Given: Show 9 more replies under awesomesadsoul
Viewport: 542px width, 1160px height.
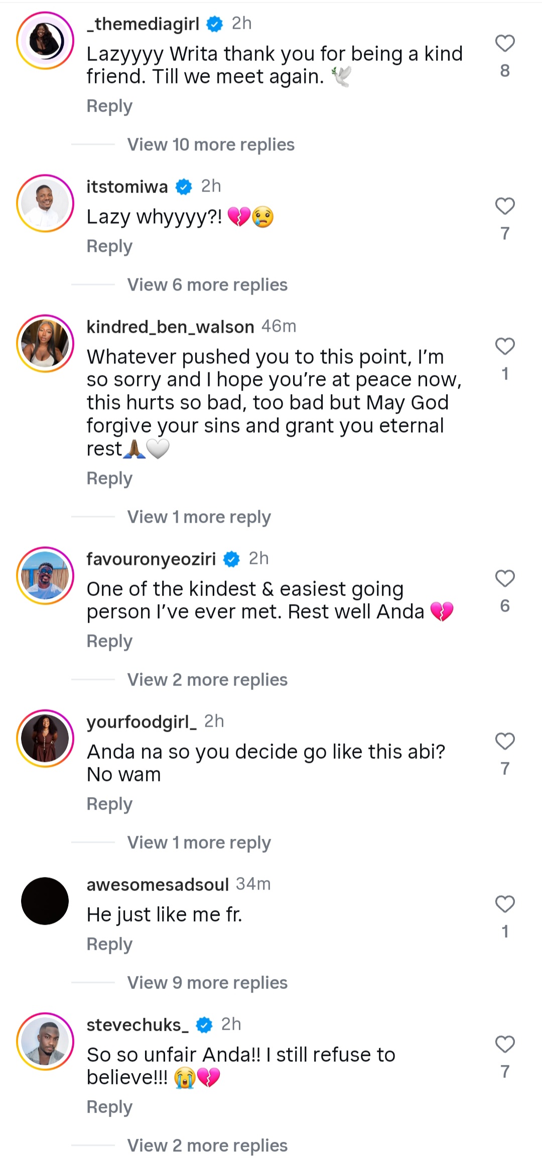Looking at the screenshot, I should click(207, 983).
